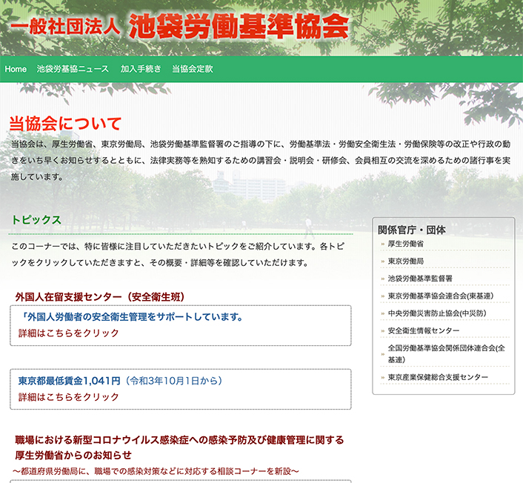Viewport: 523px width, 483px height.
Task: Click the 新型コロナウイルス感染症 notice heading
Action: click(x=179, y=440)
